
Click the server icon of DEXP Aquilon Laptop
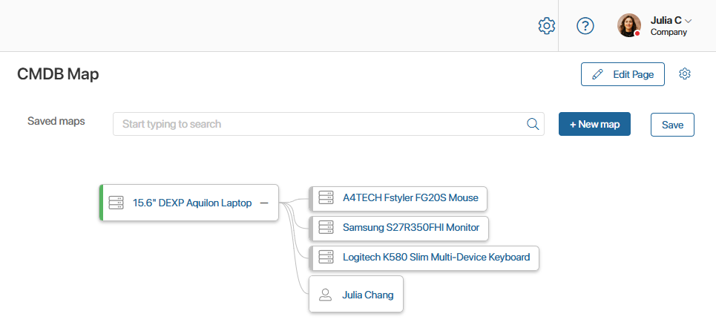(116, 203)
